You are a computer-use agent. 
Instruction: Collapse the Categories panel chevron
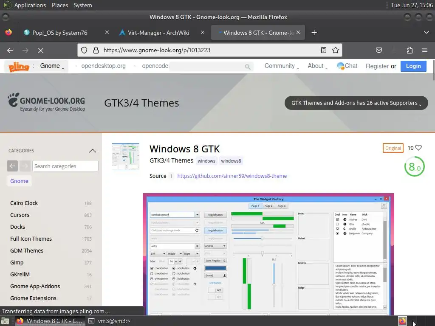coord(93,151)
